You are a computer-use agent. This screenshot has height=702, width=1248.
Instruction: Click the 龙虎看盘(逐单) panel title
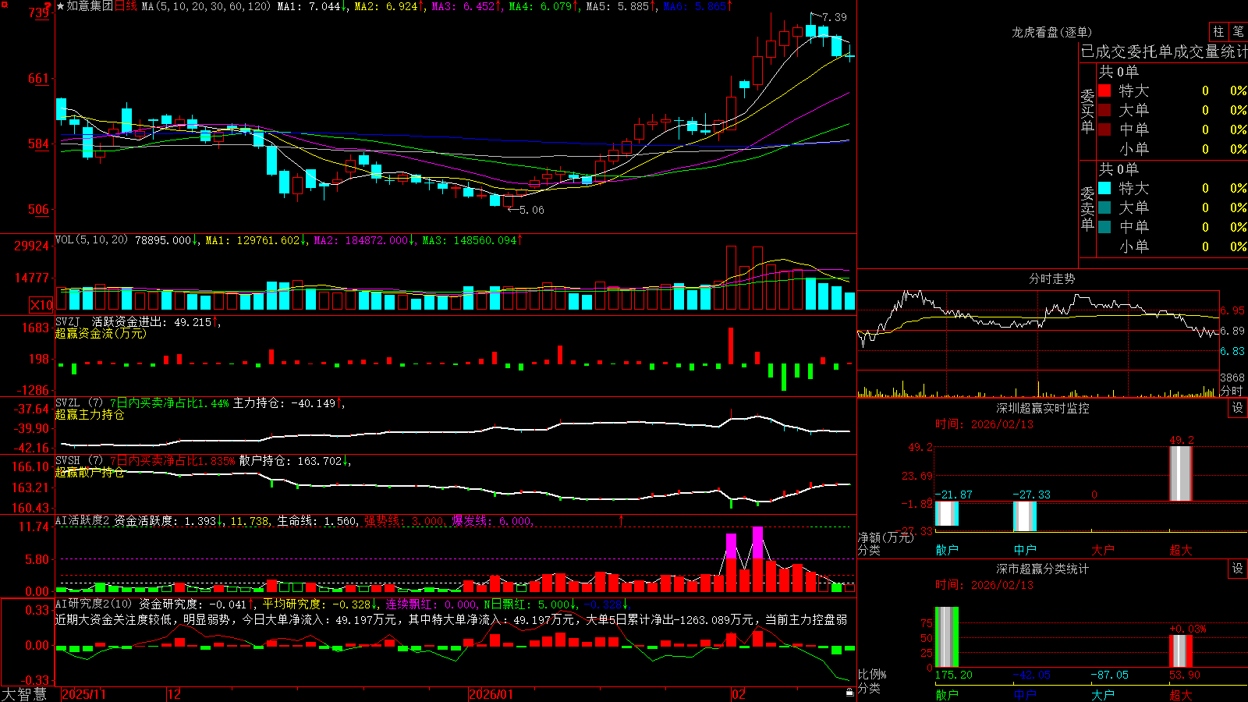tap(1051, 32)
